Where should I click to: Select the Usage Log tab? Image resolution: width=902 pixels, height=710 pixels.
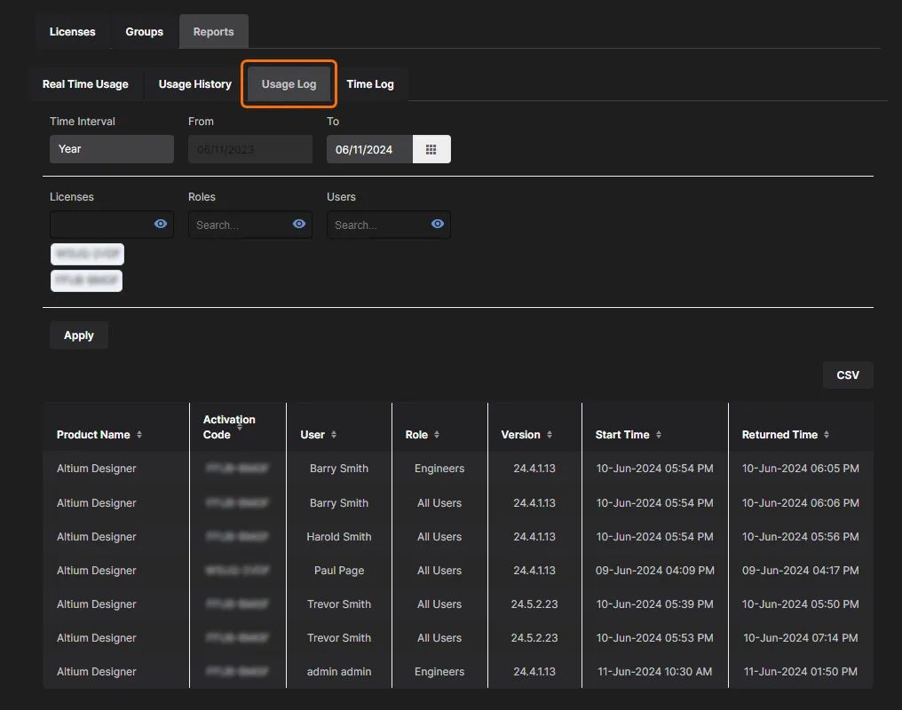(289, 84)
